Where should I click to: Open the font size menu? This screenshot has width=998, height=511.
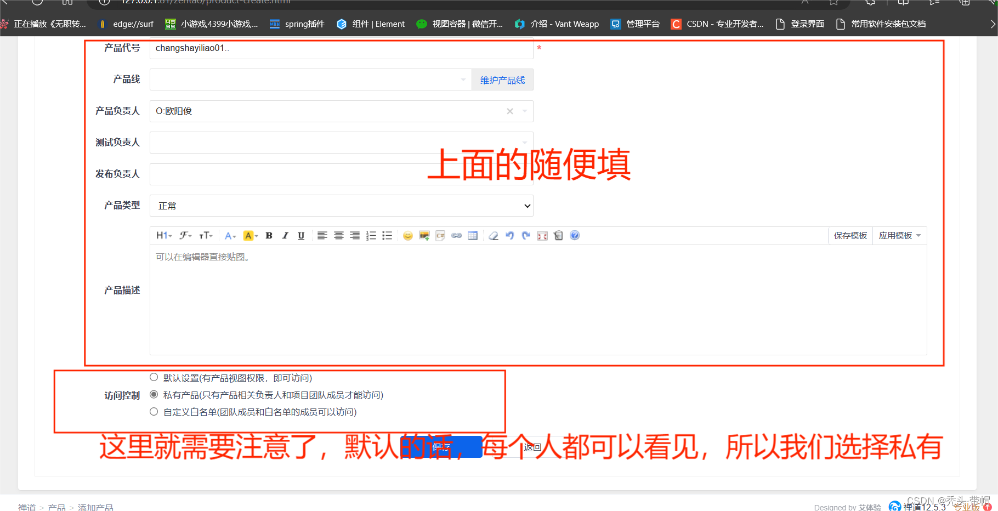point(206,235)
